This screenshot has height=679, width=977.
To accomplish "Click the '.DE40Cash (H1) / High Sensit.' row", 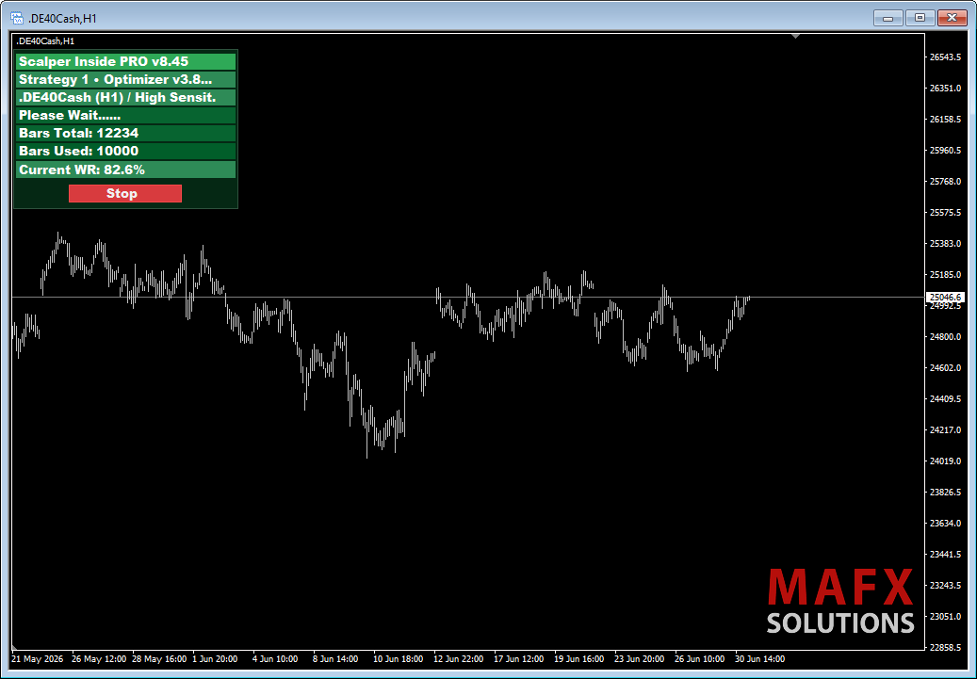I will (126, 97).
